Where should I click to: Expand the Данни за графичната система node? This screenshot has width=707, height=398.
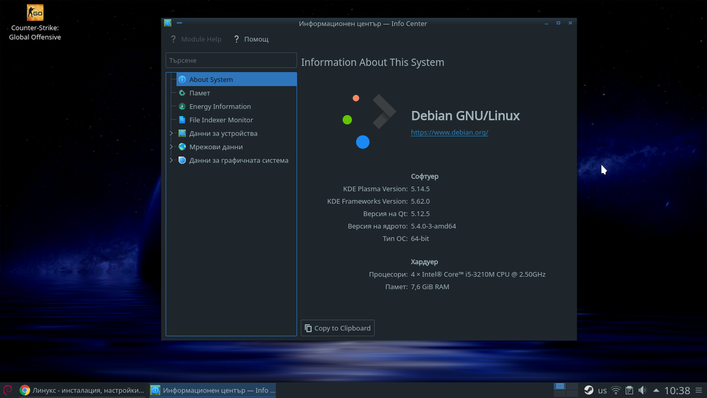click(171, 160)
